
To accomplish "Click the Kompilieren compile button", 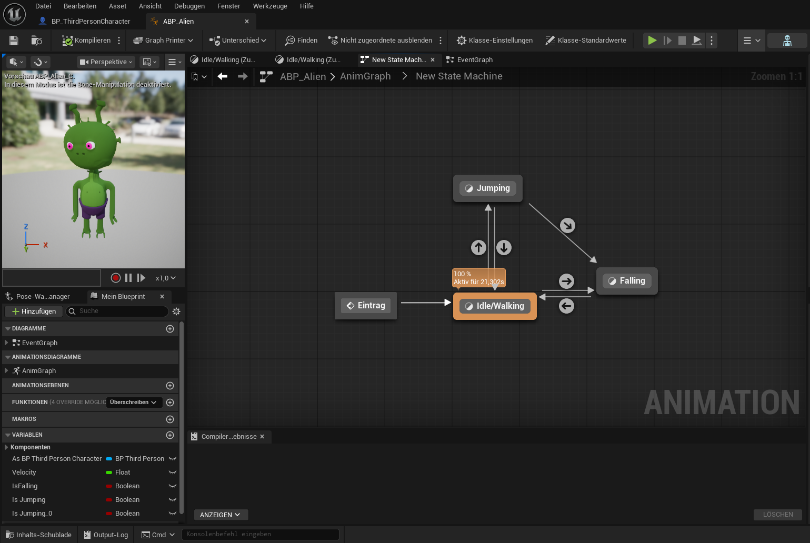I will tap(86, 41).
